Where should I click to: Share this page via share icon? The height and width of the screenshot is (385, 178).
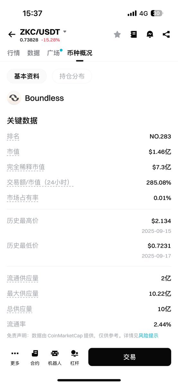pyautogui.click(x=166, y=34)
